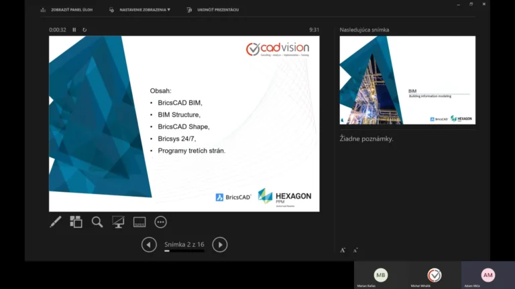The width and height of the screenshot is (515, 289).
Task: Pause the presentation timer
Action: (74, 29)
